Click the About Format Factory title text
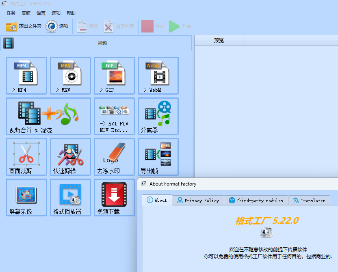 click(x=173, y=184)
